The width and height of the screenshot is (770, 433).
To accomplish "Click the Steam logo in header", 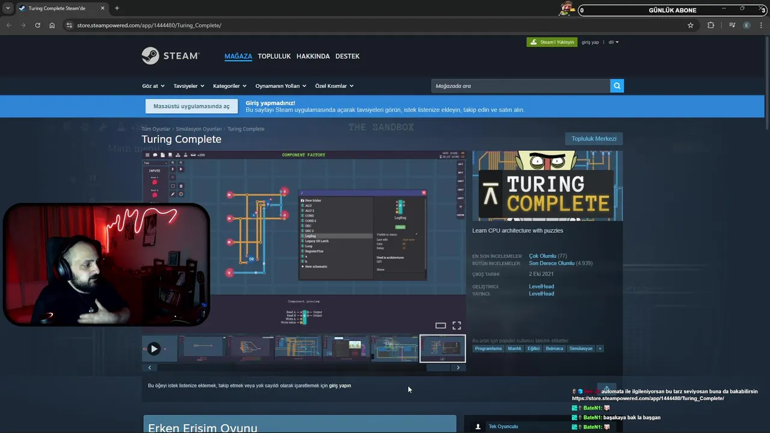I will pyautogui.click(x=170, y=56).
